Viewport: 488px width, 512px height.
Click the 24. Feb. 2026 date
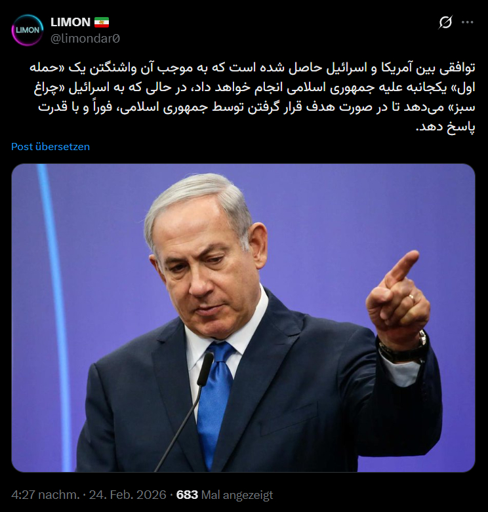(128, 495)
